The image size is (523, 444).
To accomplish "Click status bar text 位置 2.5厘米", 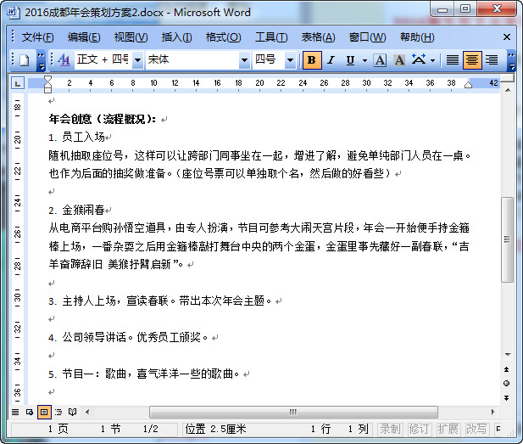I will coord(215,429).
